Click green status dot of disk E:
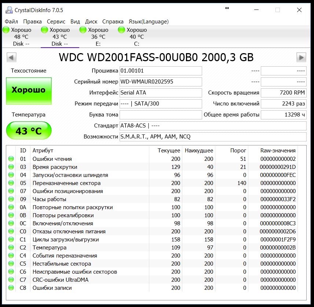314x307 pixels. [83, 30]
